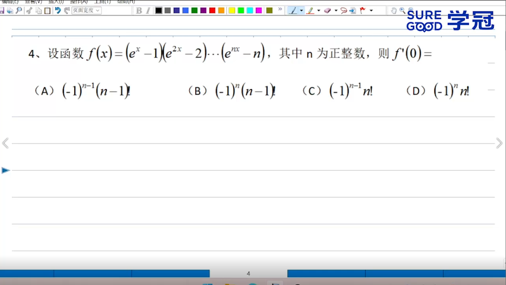506x285 pixels.
Task: Click answer option (C)
Action: coord(338,91)
